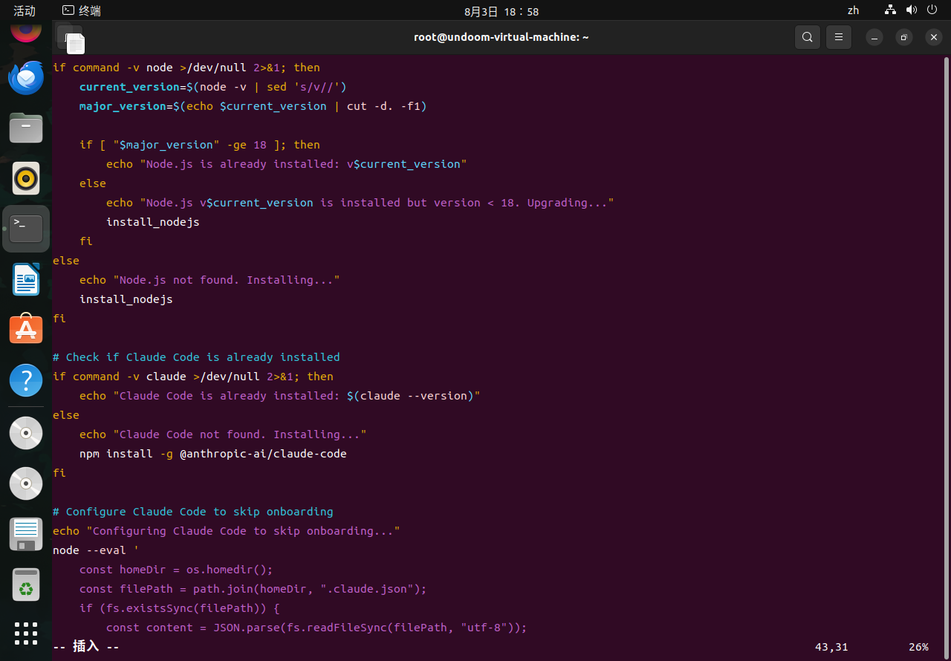The image size is (951, 661).
Task: Close the terminal window
Action: (933, 37)
